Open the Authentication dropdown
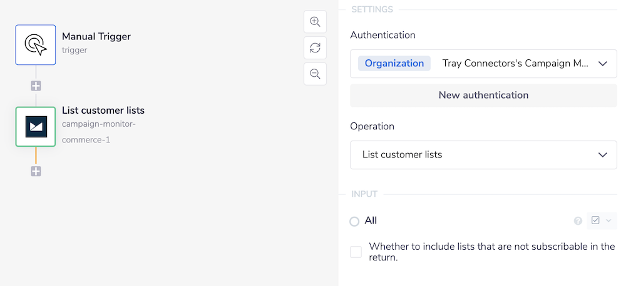626x286 pixels. pos(483,64)
